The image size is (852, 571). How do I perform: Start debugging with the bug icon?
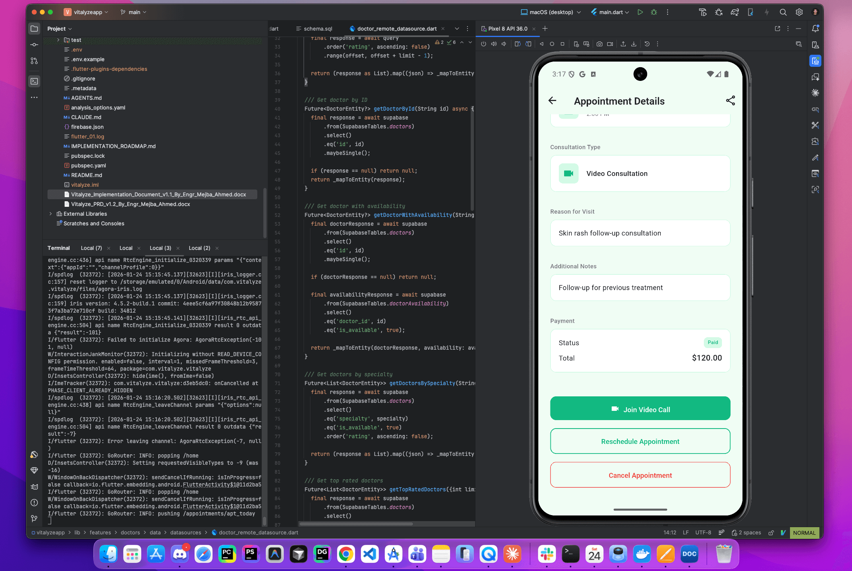654,12
